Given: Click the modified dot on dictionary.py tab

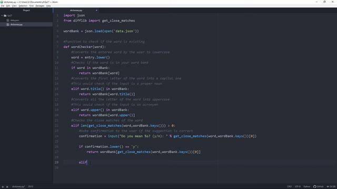Looking at the screenshot, I should 96,10.
